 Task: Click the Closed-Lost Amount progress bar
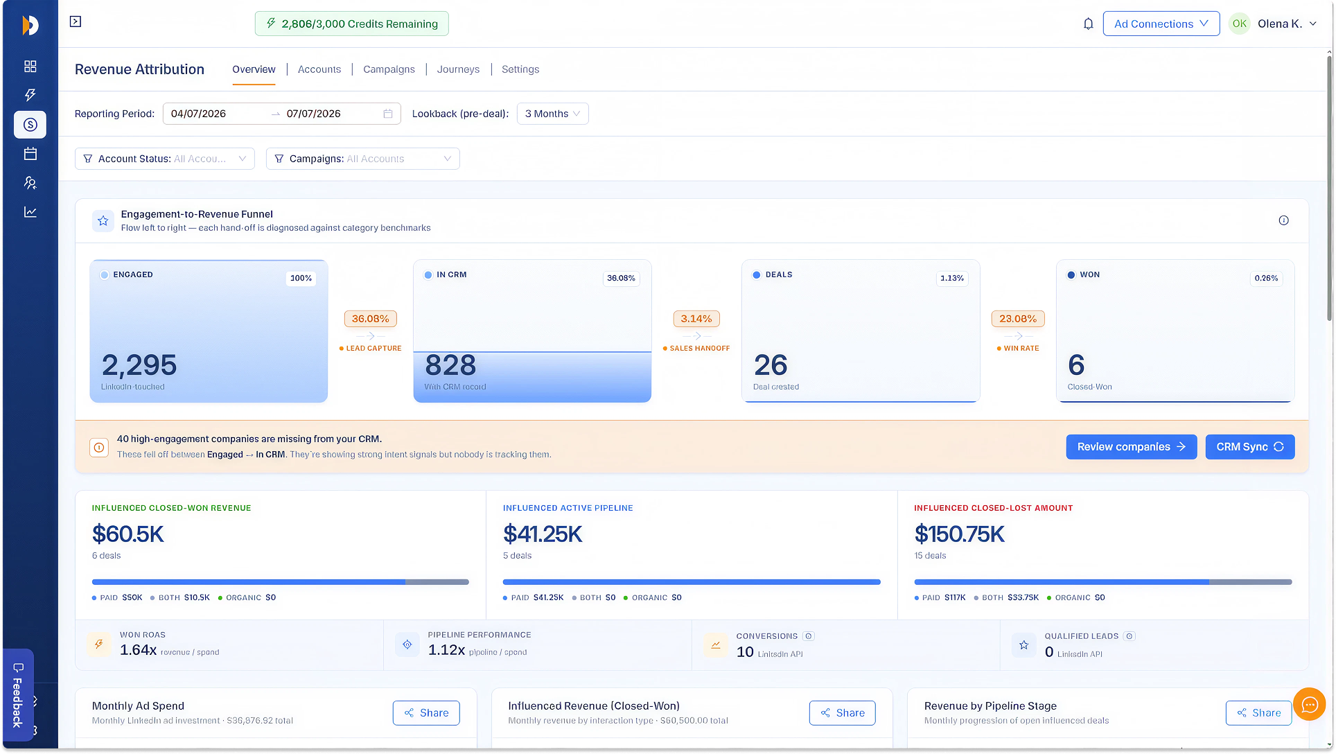pos(1102,582)
